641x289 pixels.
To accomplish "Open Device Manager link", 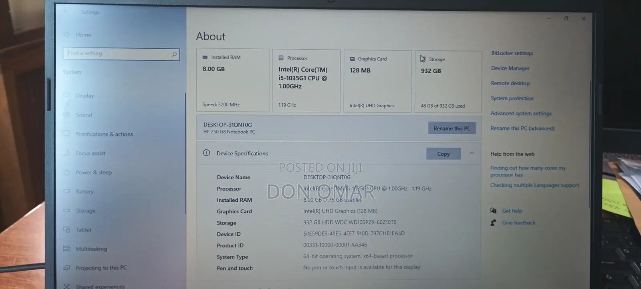I will pos(510,68).
